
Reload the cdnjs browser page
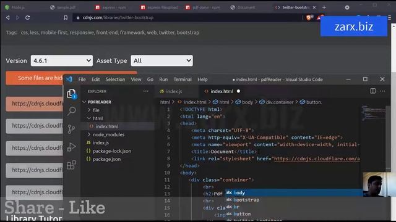27,18
